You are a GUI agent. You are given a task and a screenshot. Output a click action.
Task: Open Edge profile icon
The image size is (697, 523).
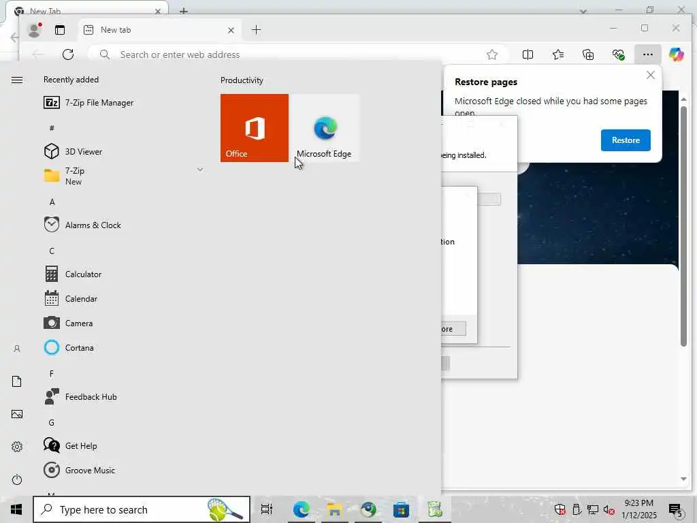[x=34, y=30]
